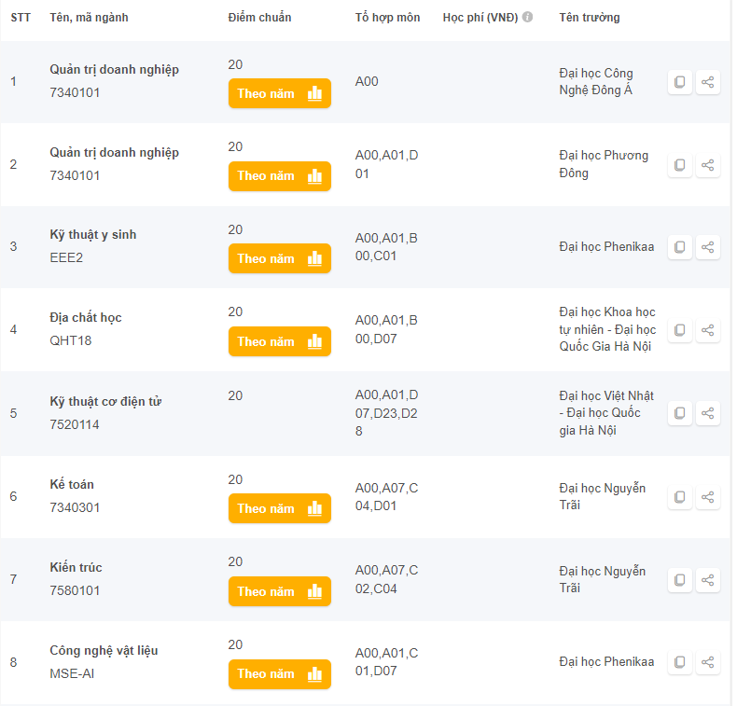The width and height of the screenshot is (737, 706).
Task: Copy the Kế toán row
Action: coord(680,497)
